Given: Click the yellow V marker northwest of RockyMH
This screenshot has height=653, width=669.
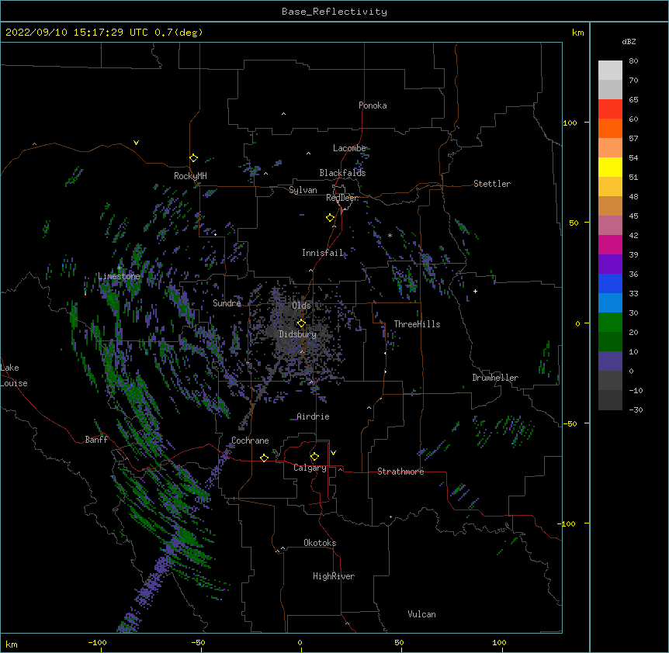Looking at the screenshot, I should click(136, 143).
